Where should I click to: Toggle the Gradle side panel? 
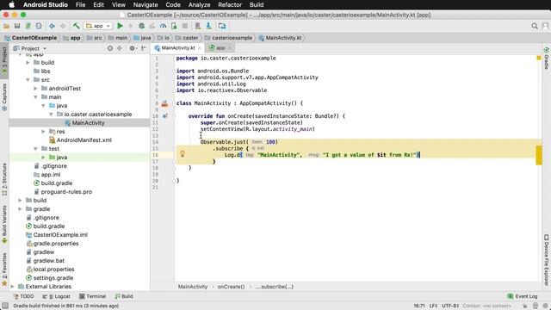pos(547,59)
